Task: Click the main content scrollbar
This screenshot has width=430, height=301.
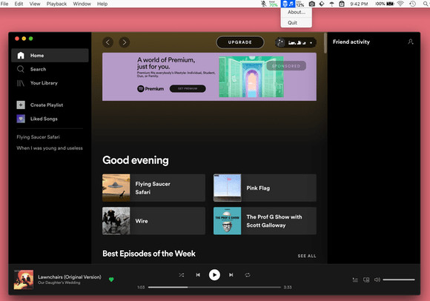Action: 325,43
